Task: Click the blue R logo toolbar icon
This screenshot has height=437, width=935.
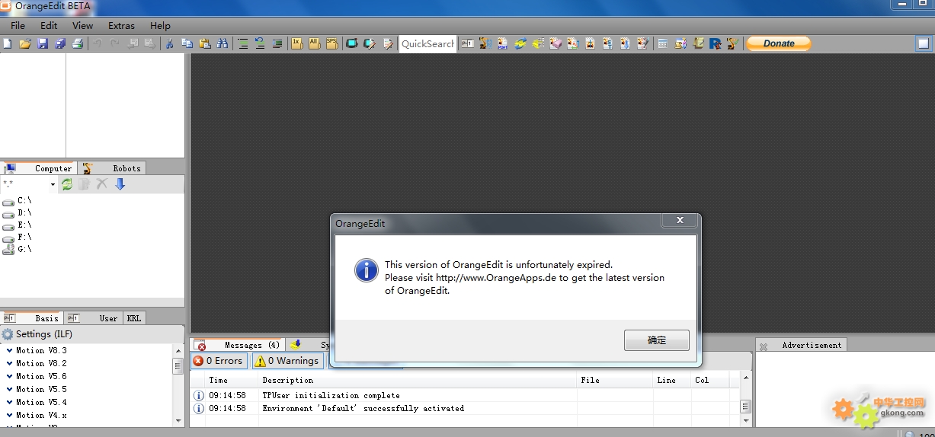Action: 715,43
